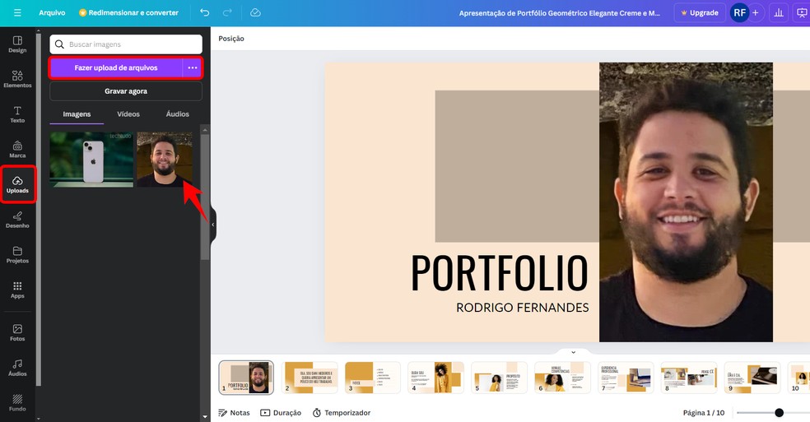Collapse the page thumbnails strip chevron
The height and width of the screenshot is (422, 810).
coord(573,352)
